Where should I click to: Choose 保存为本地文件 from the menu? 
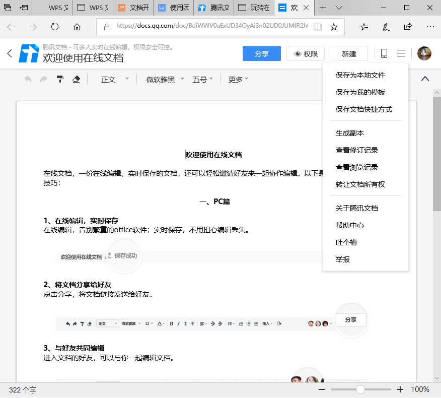tap(360, 75)
